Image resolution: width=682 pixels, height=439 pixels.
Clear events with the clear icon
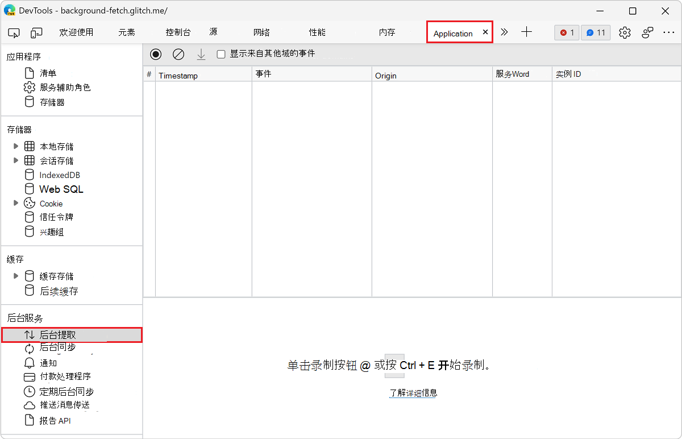coord(178,54)
